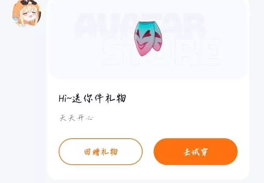The height and width of the screenshot is (183, 264).
Task: Click the 回赠礼物 outlined button
Action: click(x=100, y=152)
